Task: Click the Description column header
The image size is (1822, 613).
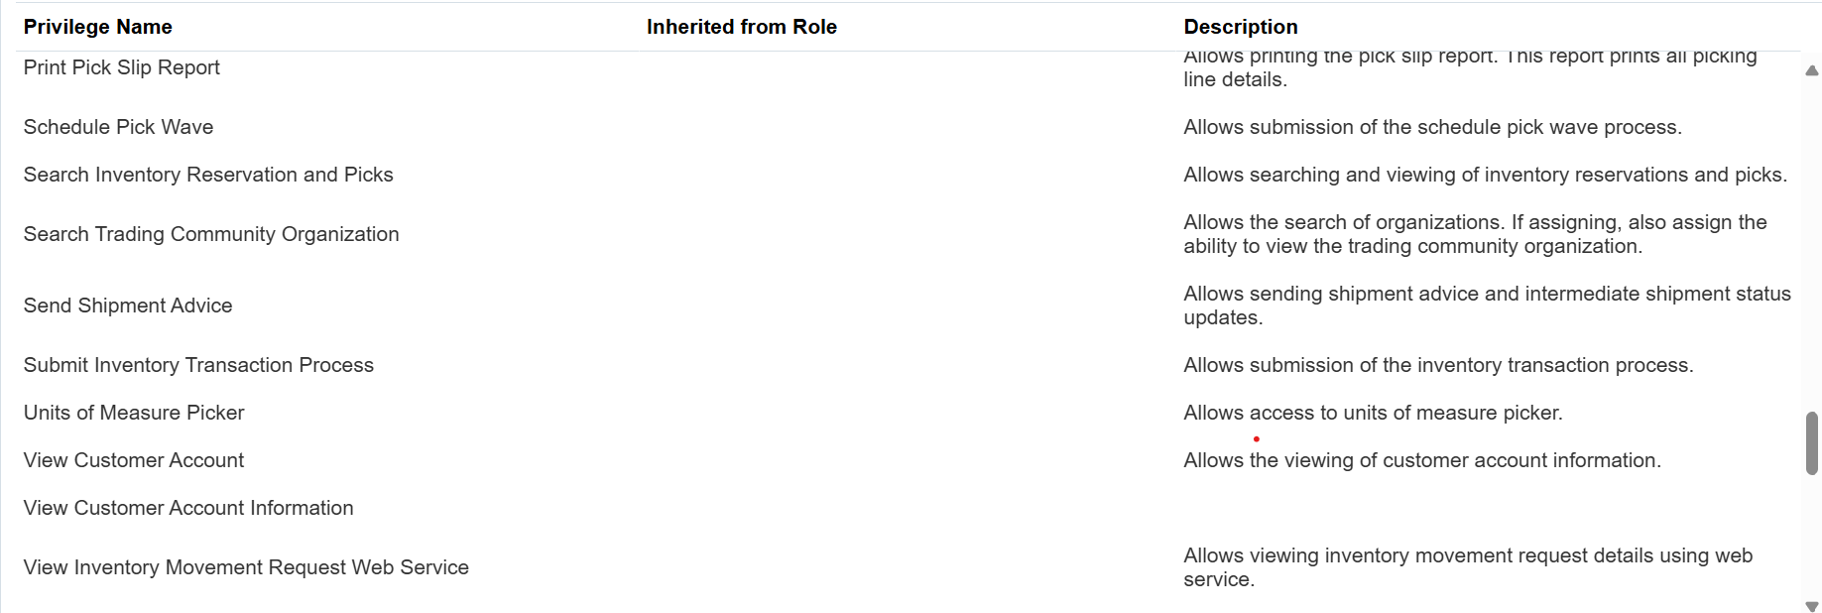Action: coord(1241,27)
